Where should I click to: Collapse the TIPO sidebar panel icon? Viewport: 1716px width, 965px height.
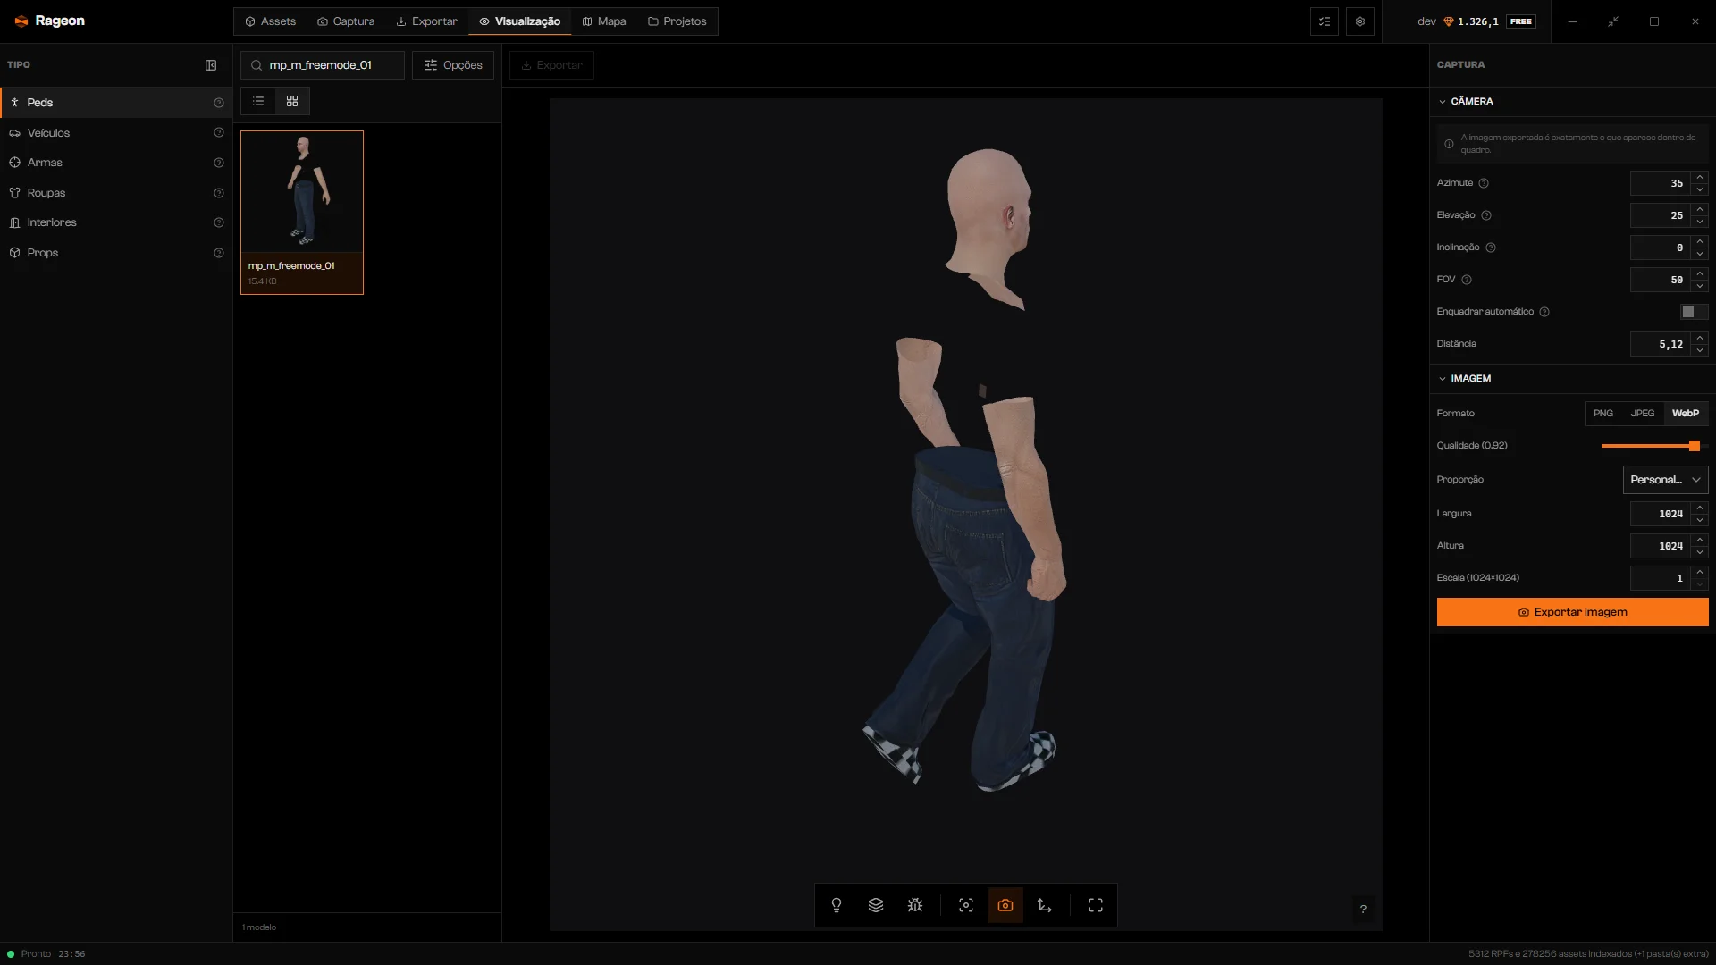point(211,65)
